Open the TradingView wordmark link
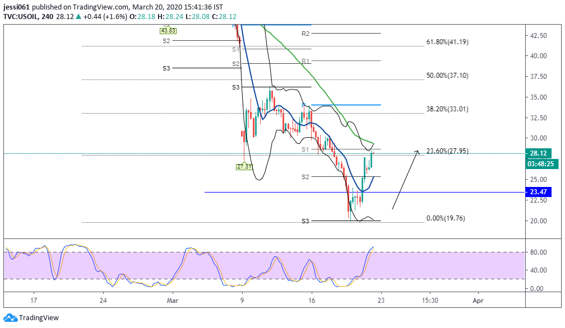 (x=39, y=317)
